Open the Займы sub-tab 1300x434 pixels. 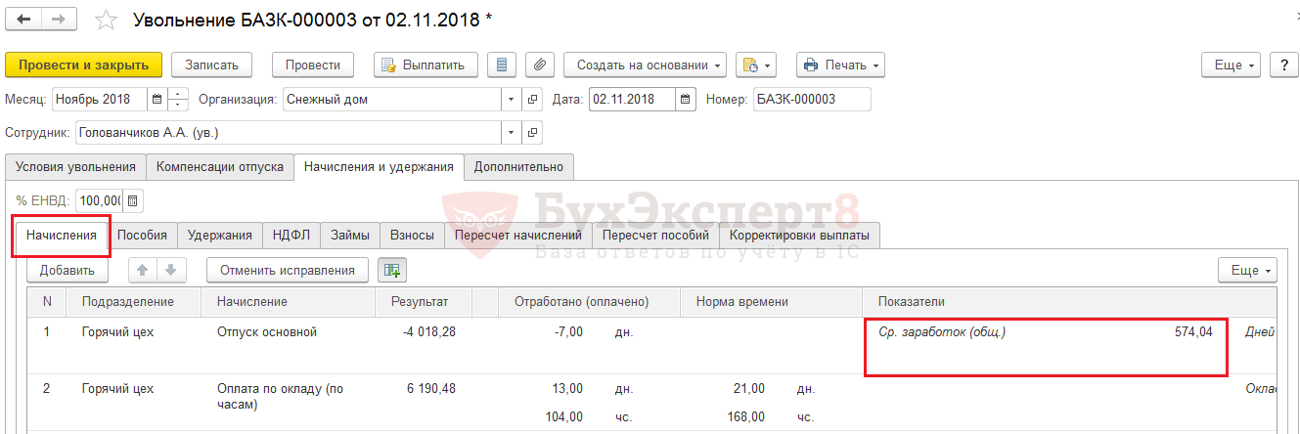[x=349, y=236]
